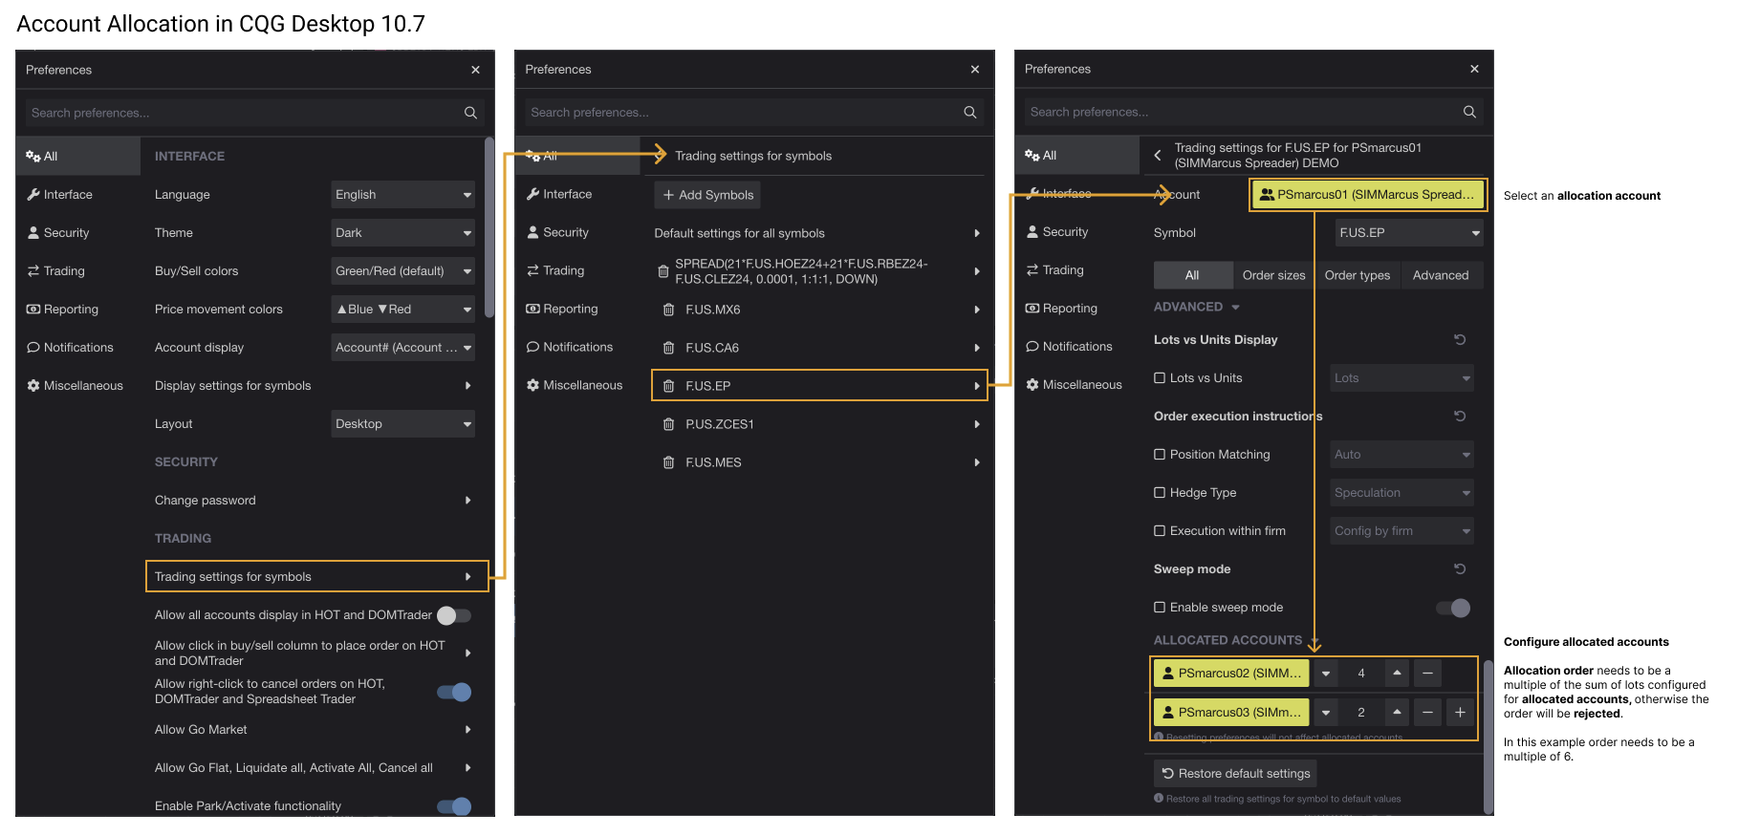Reset Order execution instructions section
Screen dimensions: 1738x835
1460,416
